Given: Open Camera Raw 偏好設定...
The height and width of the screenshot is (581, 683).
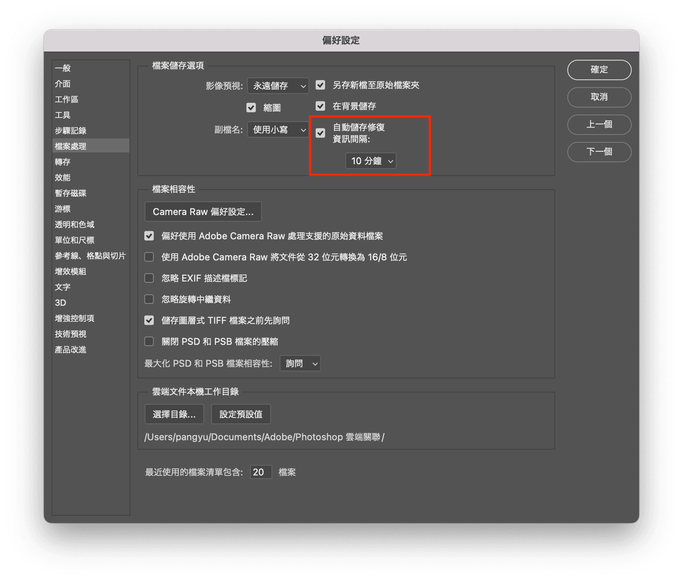Looking at the screenshot, I should pos(203,212).
